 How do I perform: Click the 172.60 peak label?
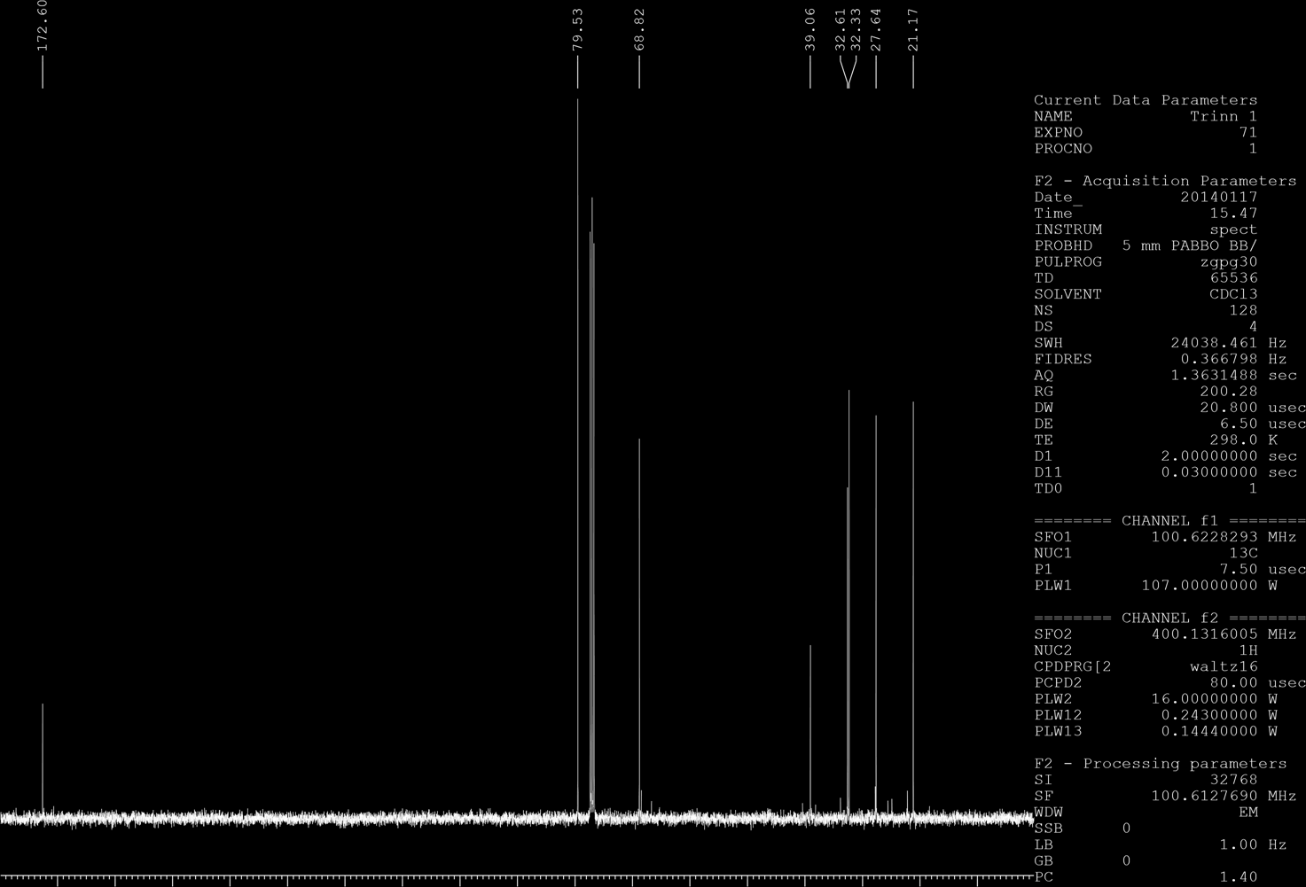(x=42, y=25)
